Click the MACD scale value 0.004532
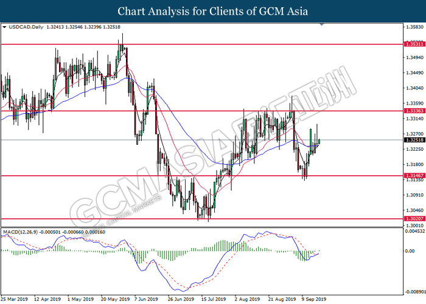Viewport: 426px width, 304px height. click(x=415, y=231)
